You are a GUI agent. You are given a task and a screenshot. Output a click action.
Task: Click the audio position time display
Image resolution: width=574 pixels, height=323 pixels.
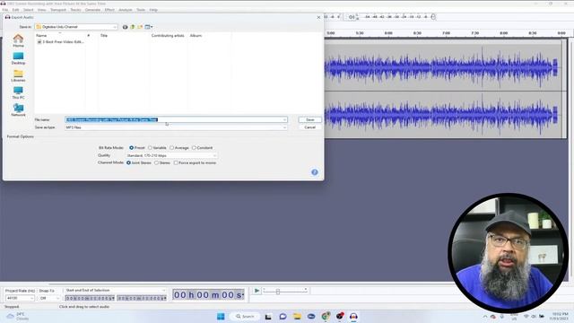coord(208,295)
